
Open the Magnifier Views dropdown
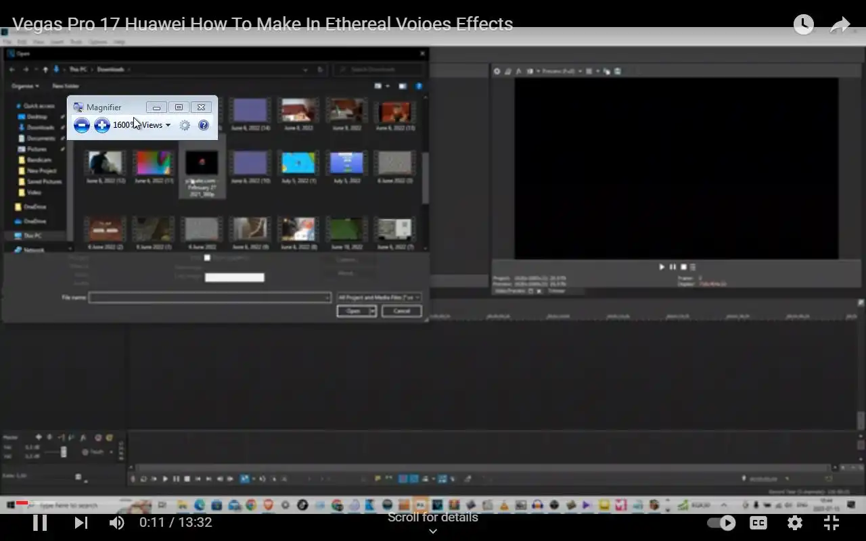click(156, 125)
